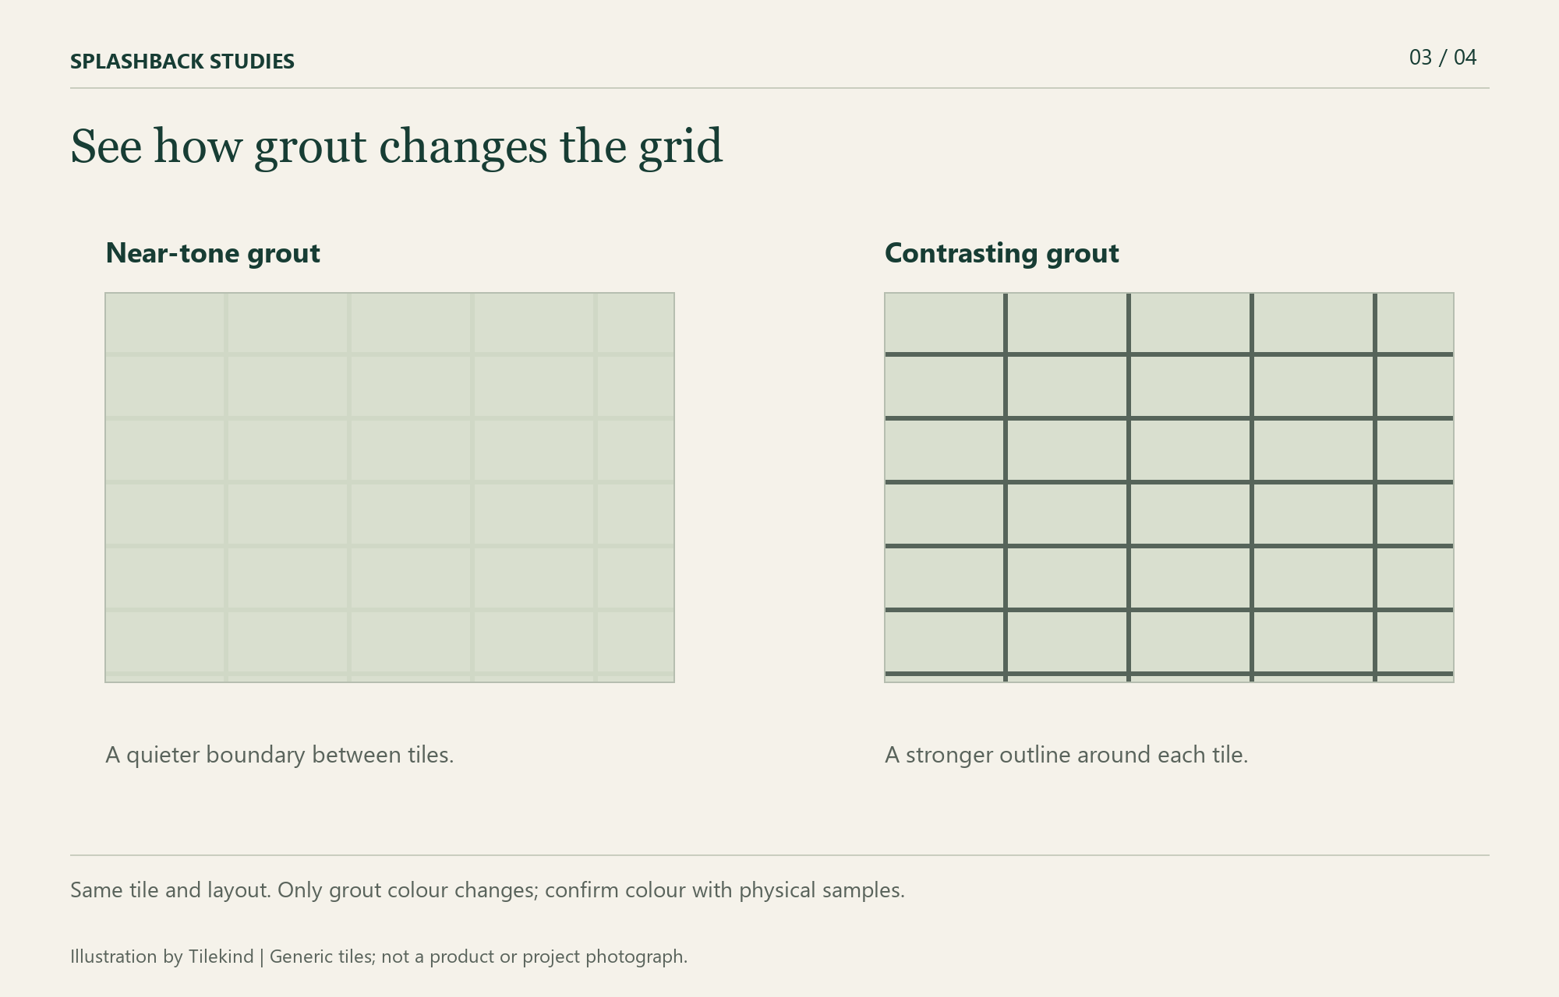Click the SPLASHBACK STUDIES header label
The height and width of the screenshot is (997, 1559).
click(182, 62)
